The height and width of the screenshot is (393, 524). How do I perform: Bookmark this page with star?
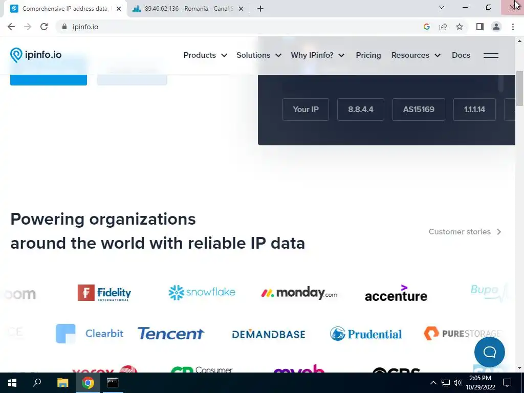click(460, 27)
